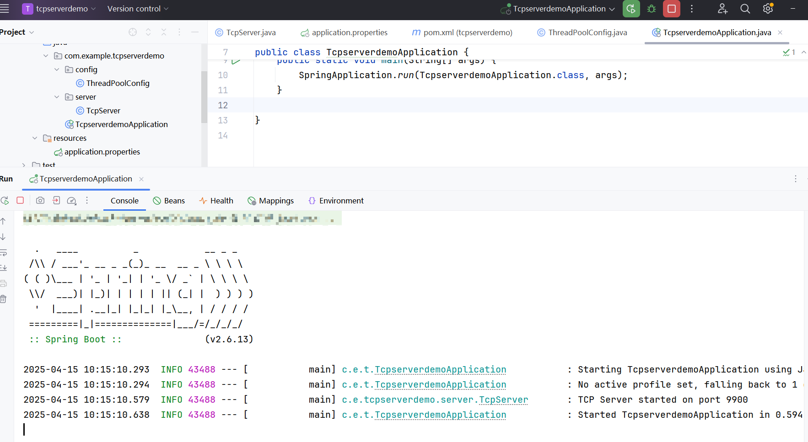Click the camera icon in the Run toolbar

point(40,200)
